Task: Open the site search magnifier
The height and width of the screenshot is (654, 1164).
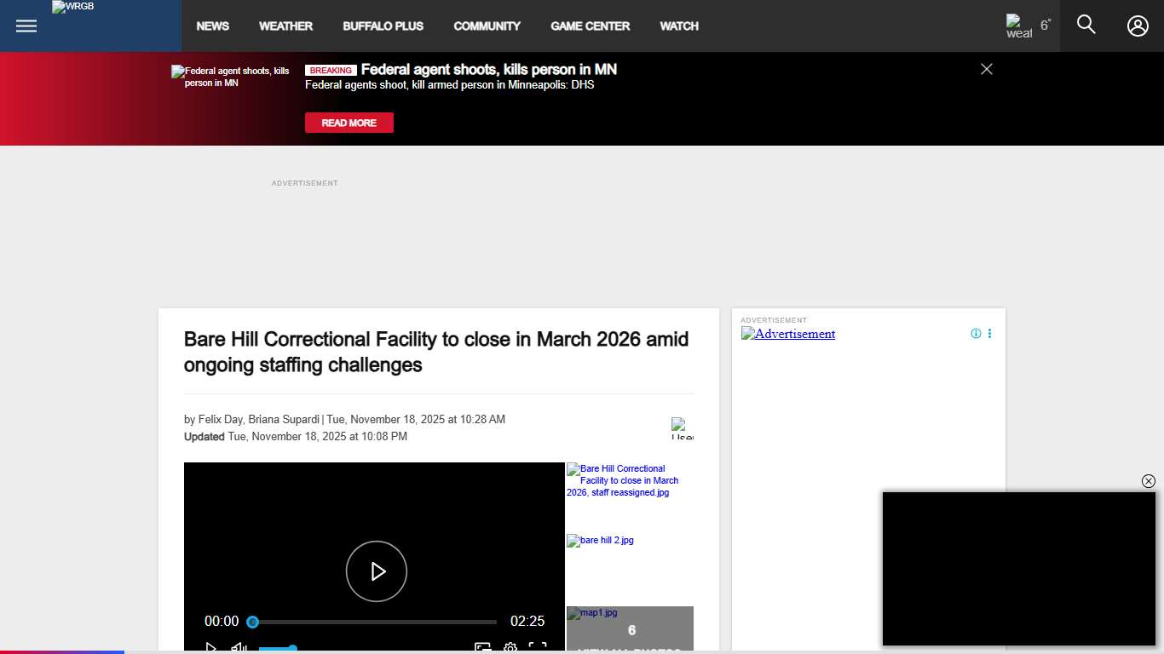Action: point(1086,25)
